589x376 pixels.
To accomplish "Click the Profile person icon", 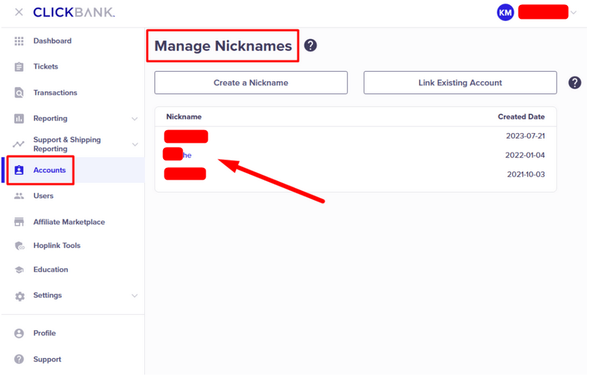I will (x=19, y=334).
